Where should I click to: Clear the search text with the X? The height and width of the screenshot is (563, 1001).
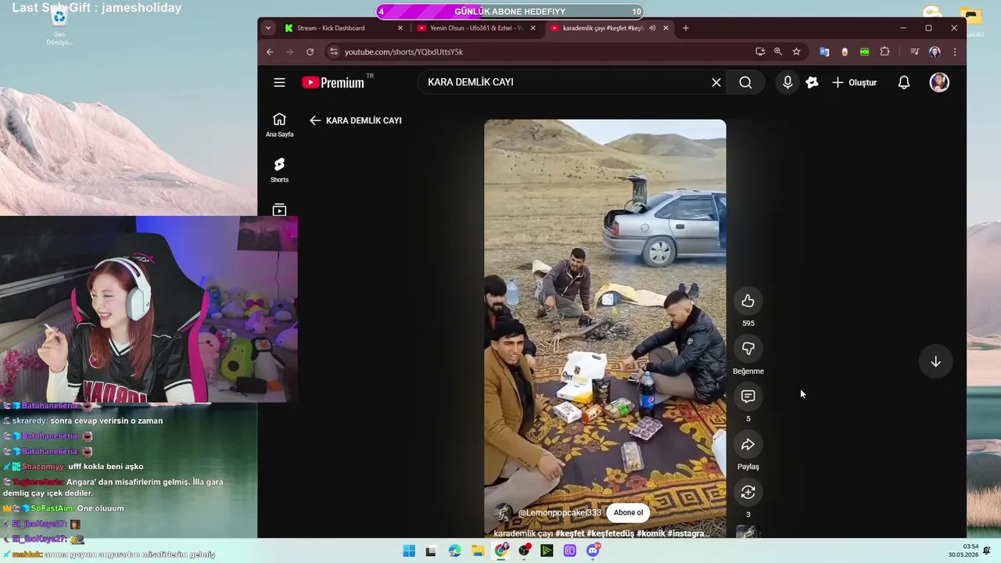[716, 82]
